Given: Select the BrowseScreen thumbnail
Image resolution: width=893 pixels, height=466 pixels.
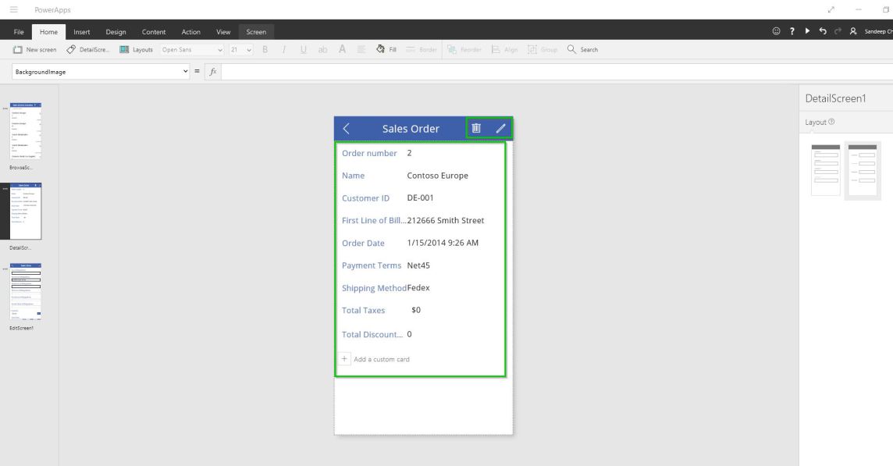Looking at the screenshot, I should (x=26, y=130).
